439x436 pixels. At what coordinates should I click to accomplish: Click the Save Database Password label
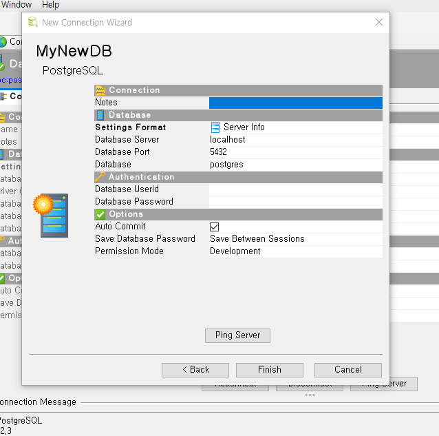point(145,239)
